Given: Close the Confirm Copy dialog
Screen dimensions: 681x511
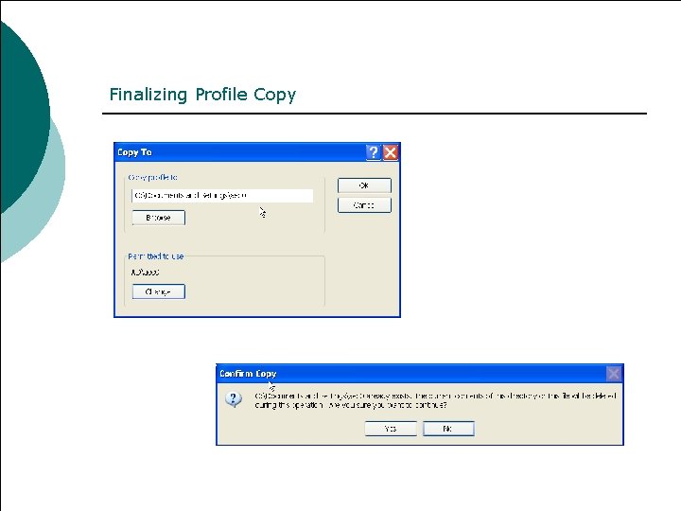Looking at the screenshot, I should click(613, 374).
